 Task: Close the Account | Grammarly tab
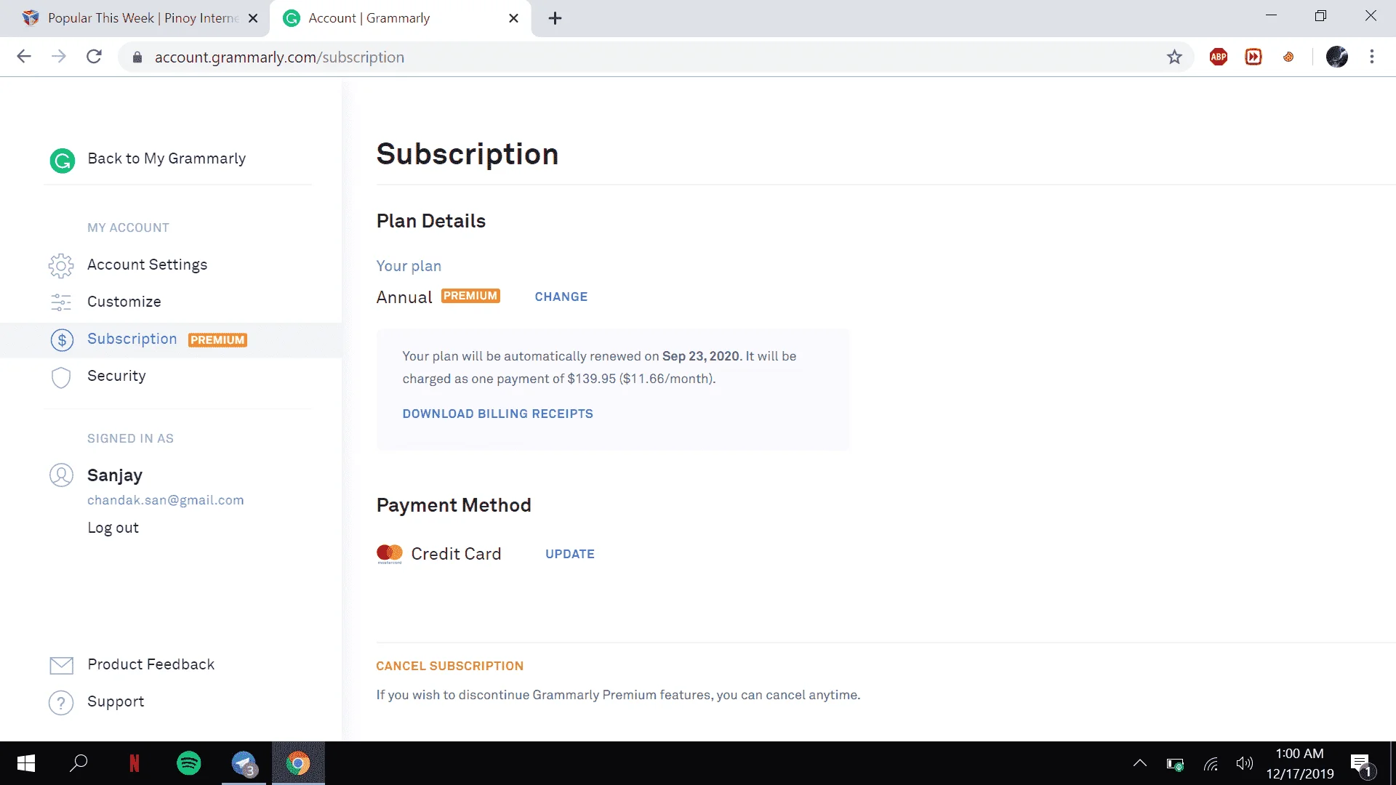tap(513, 18)
